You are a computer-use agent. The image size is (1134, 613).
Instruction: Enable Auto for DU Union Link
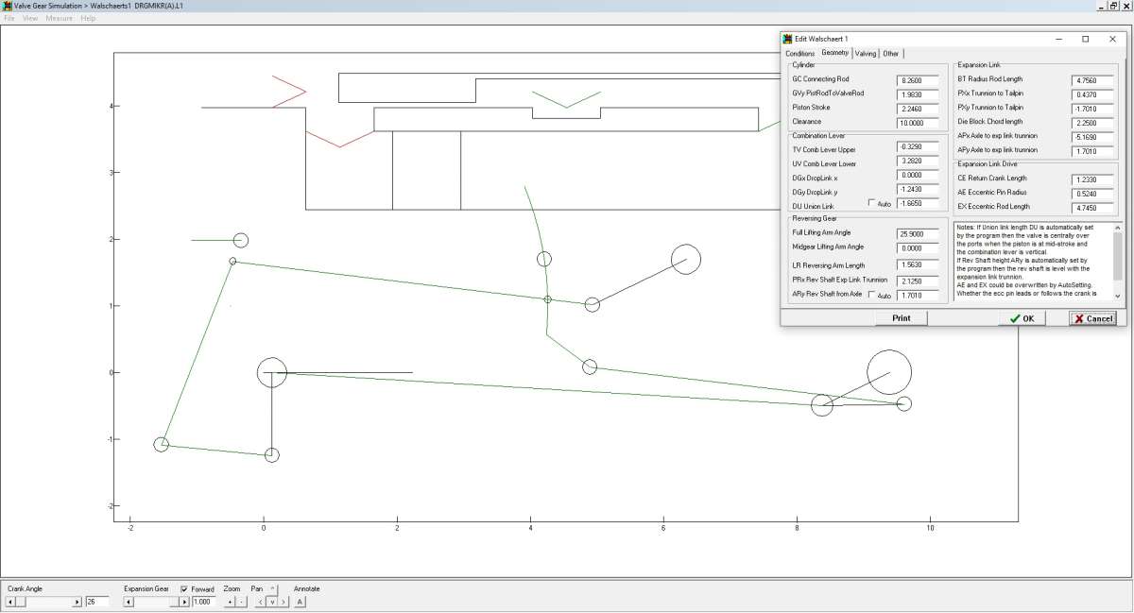[x=871, y=203]
